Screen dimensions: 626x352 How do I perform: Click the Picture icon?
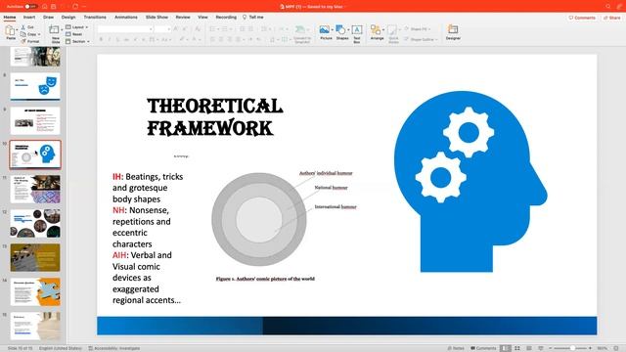(x=325, y=29)
